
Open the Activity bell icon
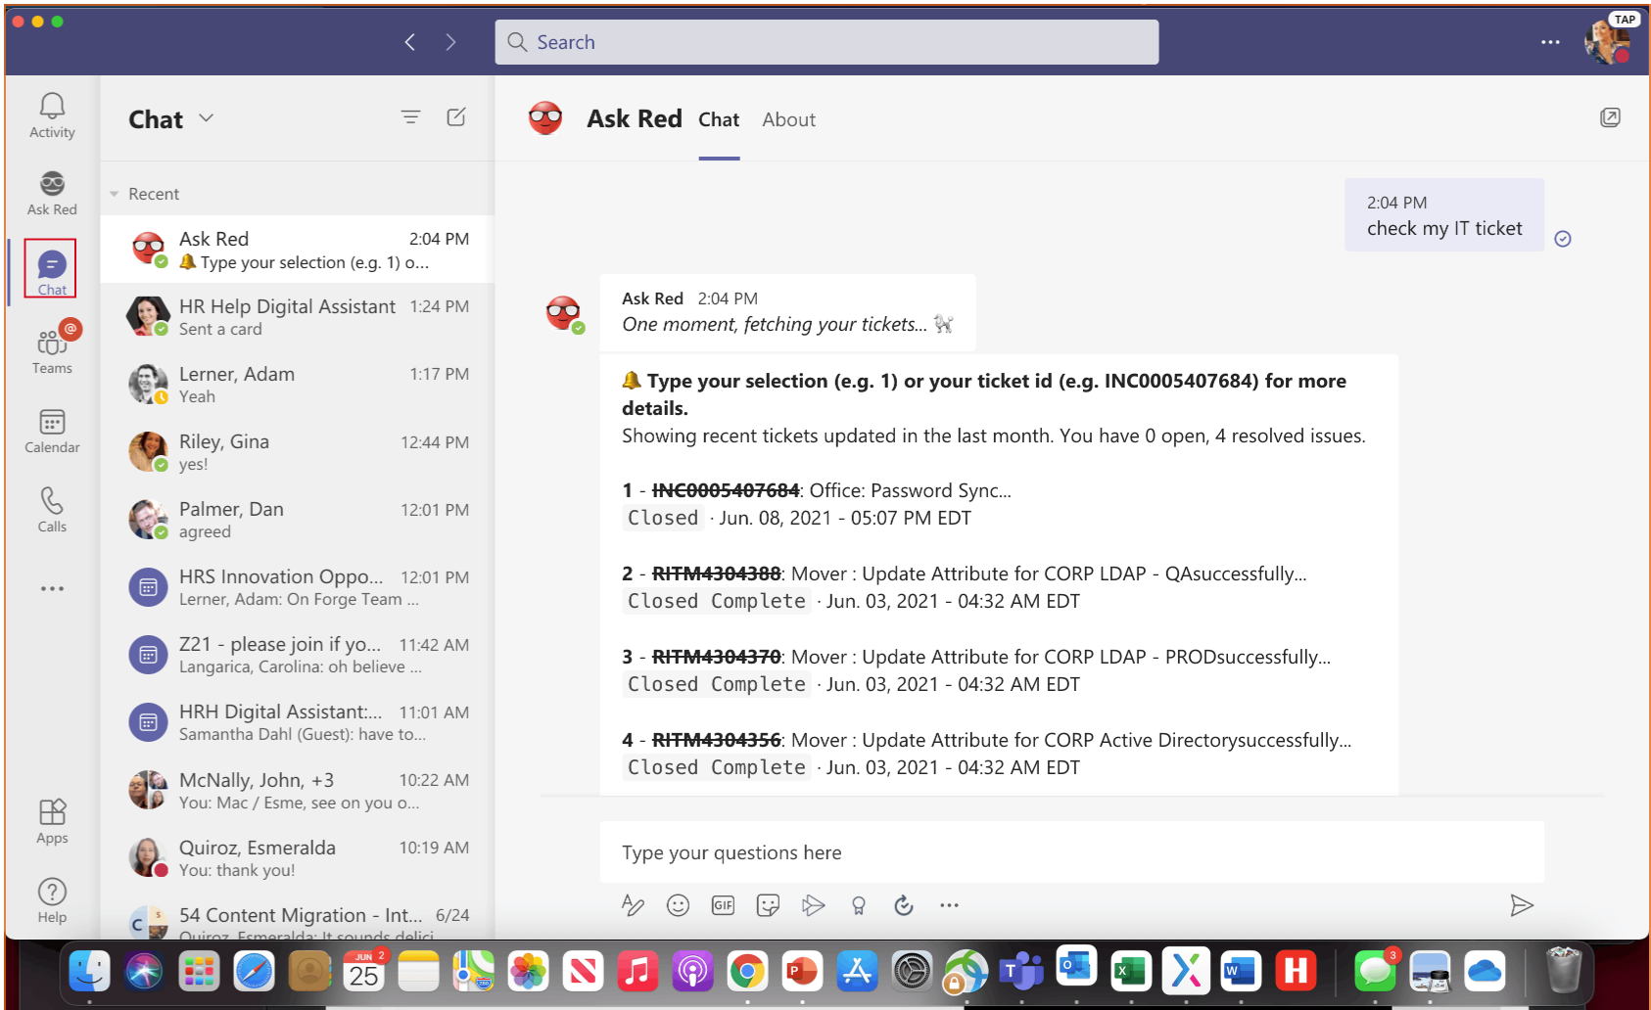coord(52,115)
